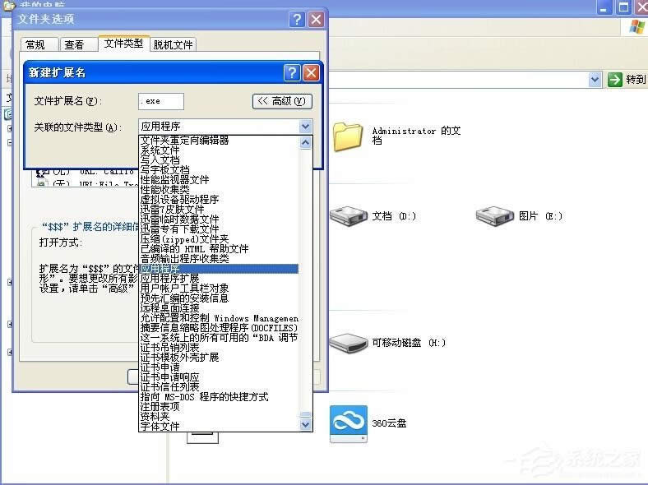Select 应用程序扩展 from the file type list
The height and width of the screenshot is (485, 648).
(170, 279)
